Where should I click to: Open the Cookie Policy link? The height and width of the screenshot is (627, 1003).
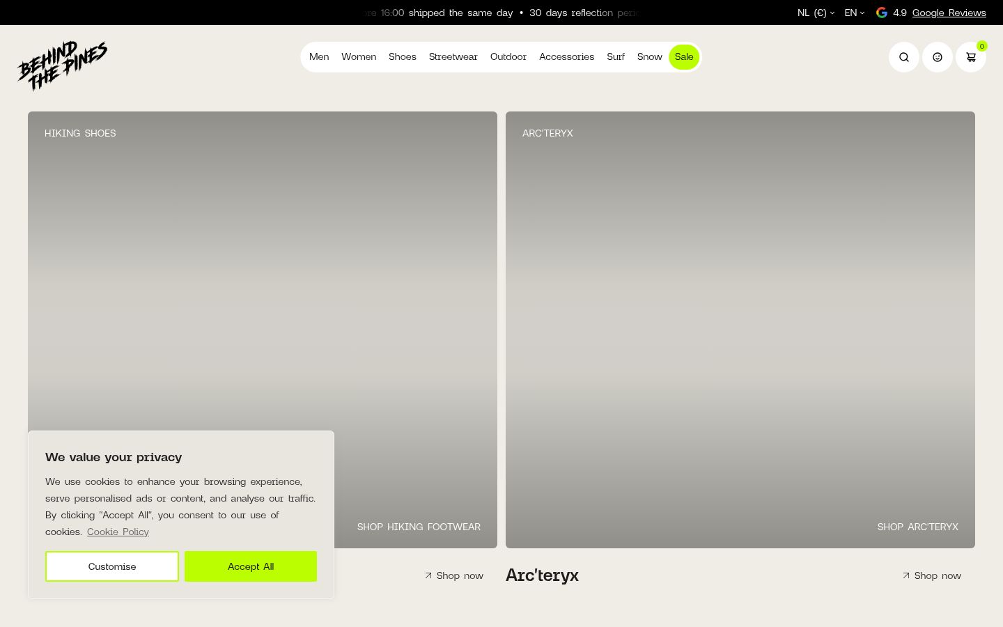click(118, 532)
